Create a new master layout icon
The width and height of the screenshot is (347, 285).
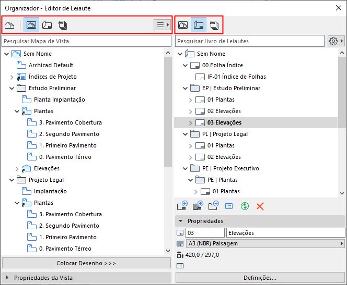(198, 206)
